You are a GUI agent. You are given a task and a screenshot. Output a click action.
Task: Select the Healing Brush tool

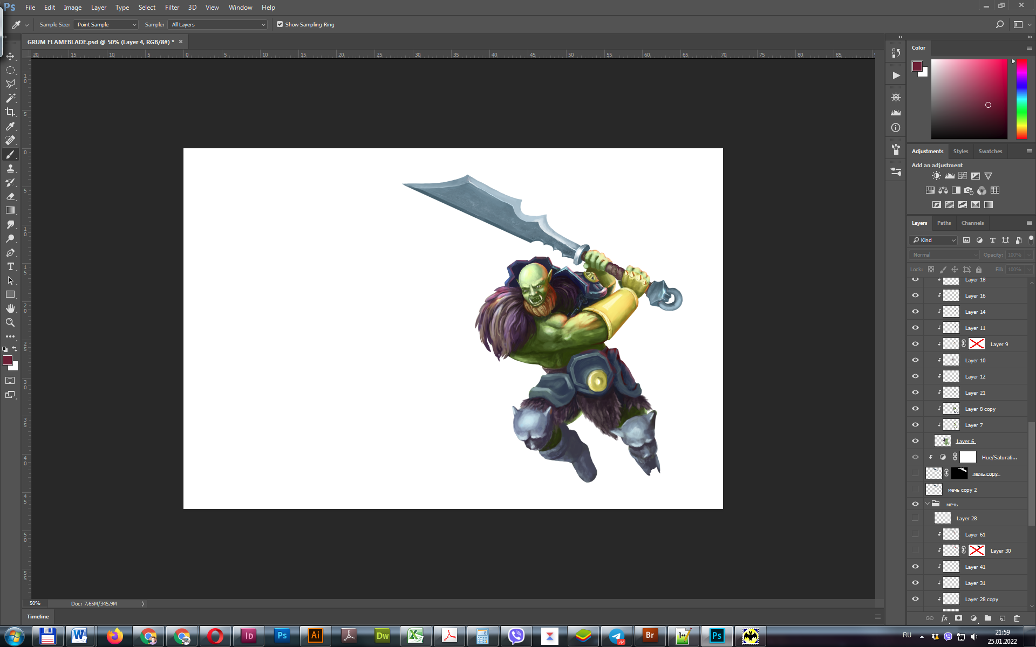tap(10, 140)
